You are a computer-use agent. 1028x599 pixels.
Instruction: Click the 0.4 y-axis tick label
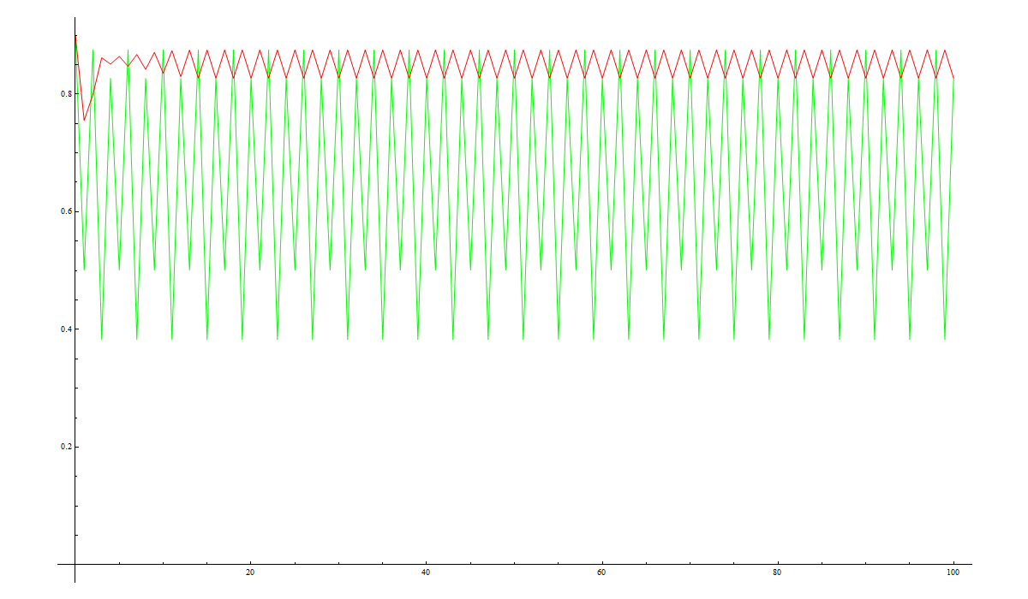63,329
